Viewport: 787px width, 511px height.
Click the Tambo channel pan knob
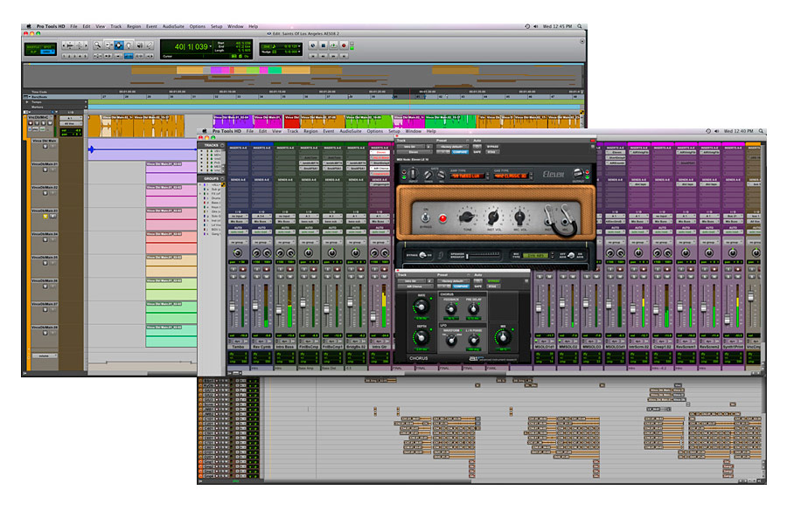[237, 252]
